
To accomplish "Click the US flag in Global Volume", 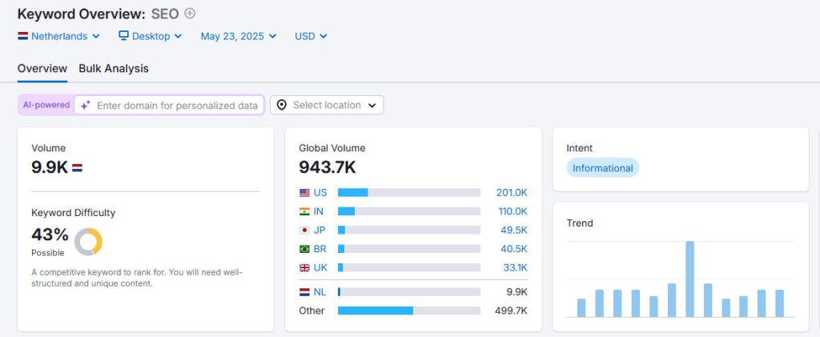I will [x=304, y=192].
